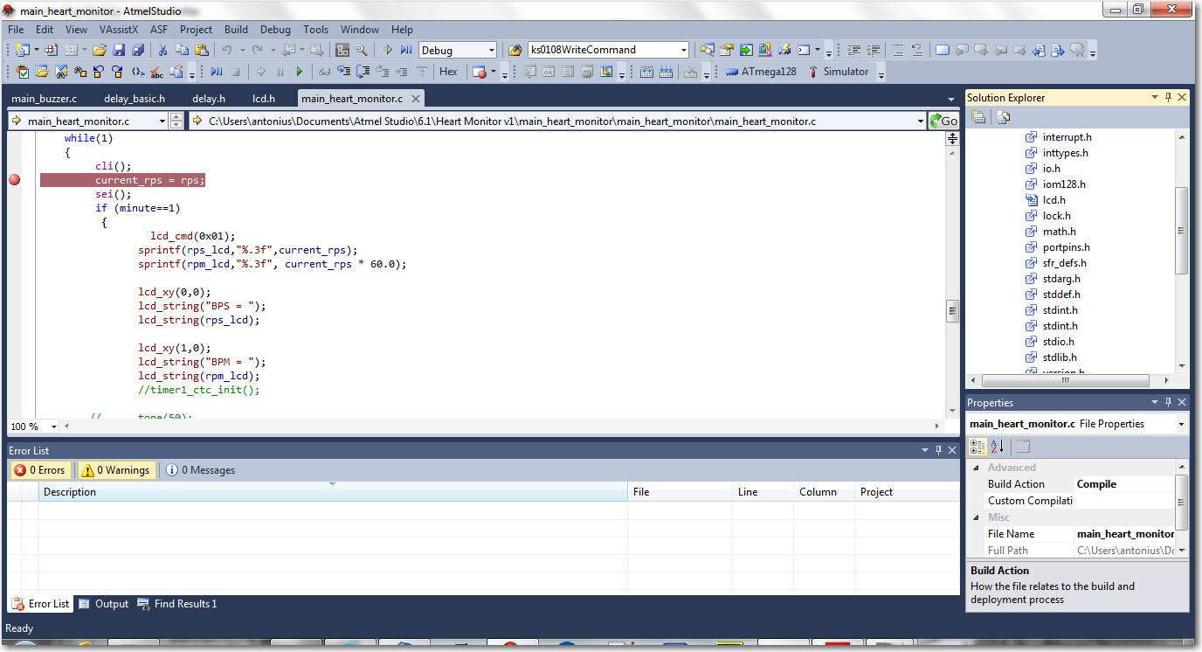The width and height of the screenshot is (1202, 652).
Task: Open the Simulator tool selection
Action: pyautogui.click(x=839, y=72)
